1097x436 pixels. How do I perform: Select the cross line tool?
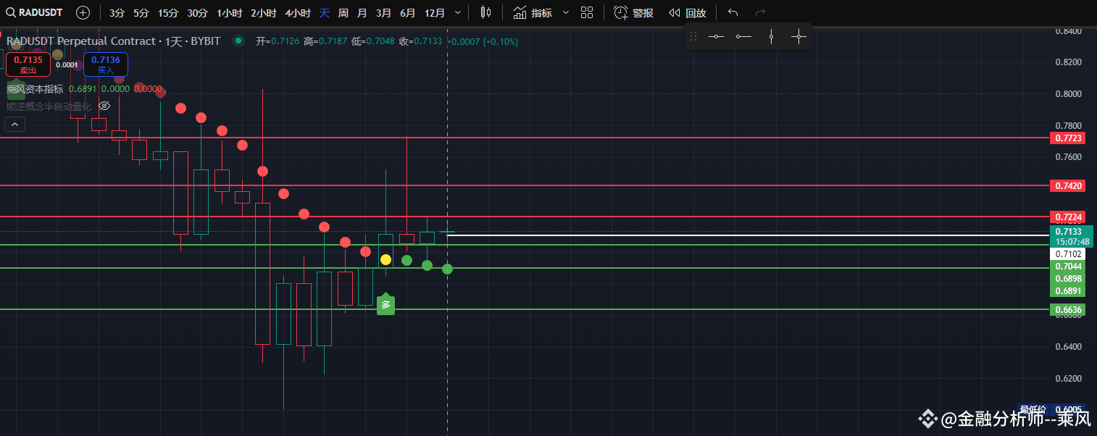[x=798, y=36]
